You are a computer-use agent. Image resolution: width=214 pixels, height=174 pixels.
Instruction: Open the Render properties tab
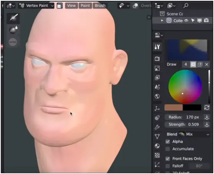157,59
